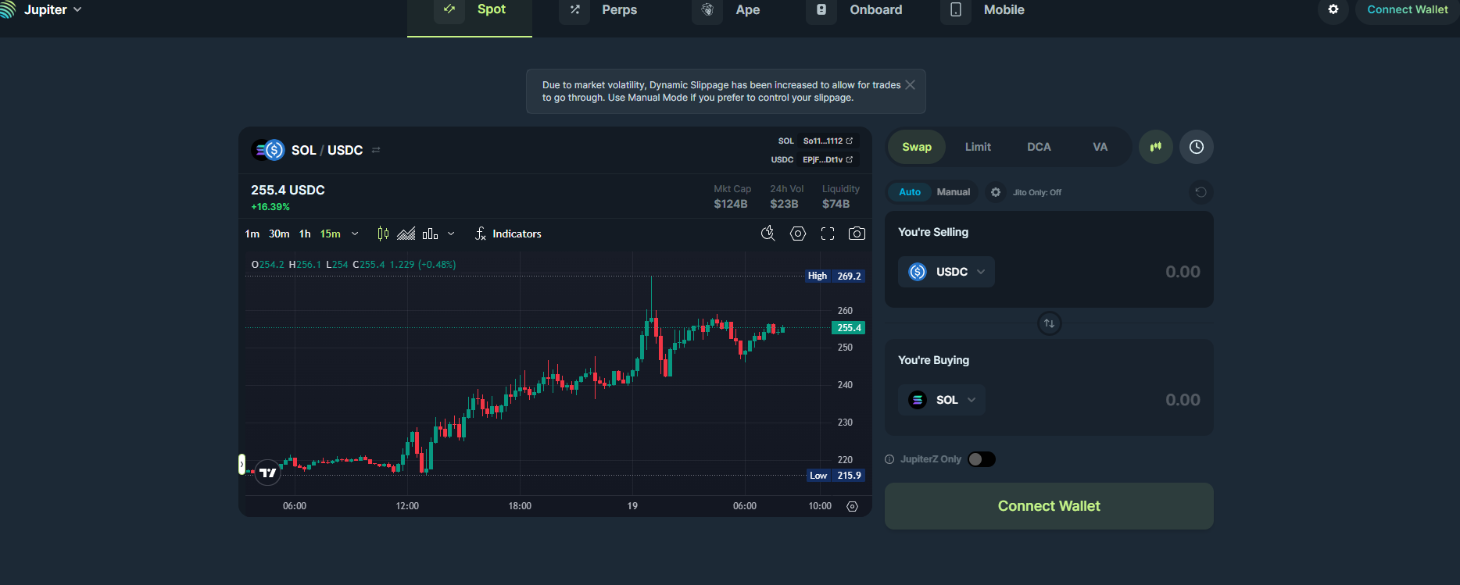1460x585 pixels.
Task: Choose Auto slippage mode
Action: point(910,192)
